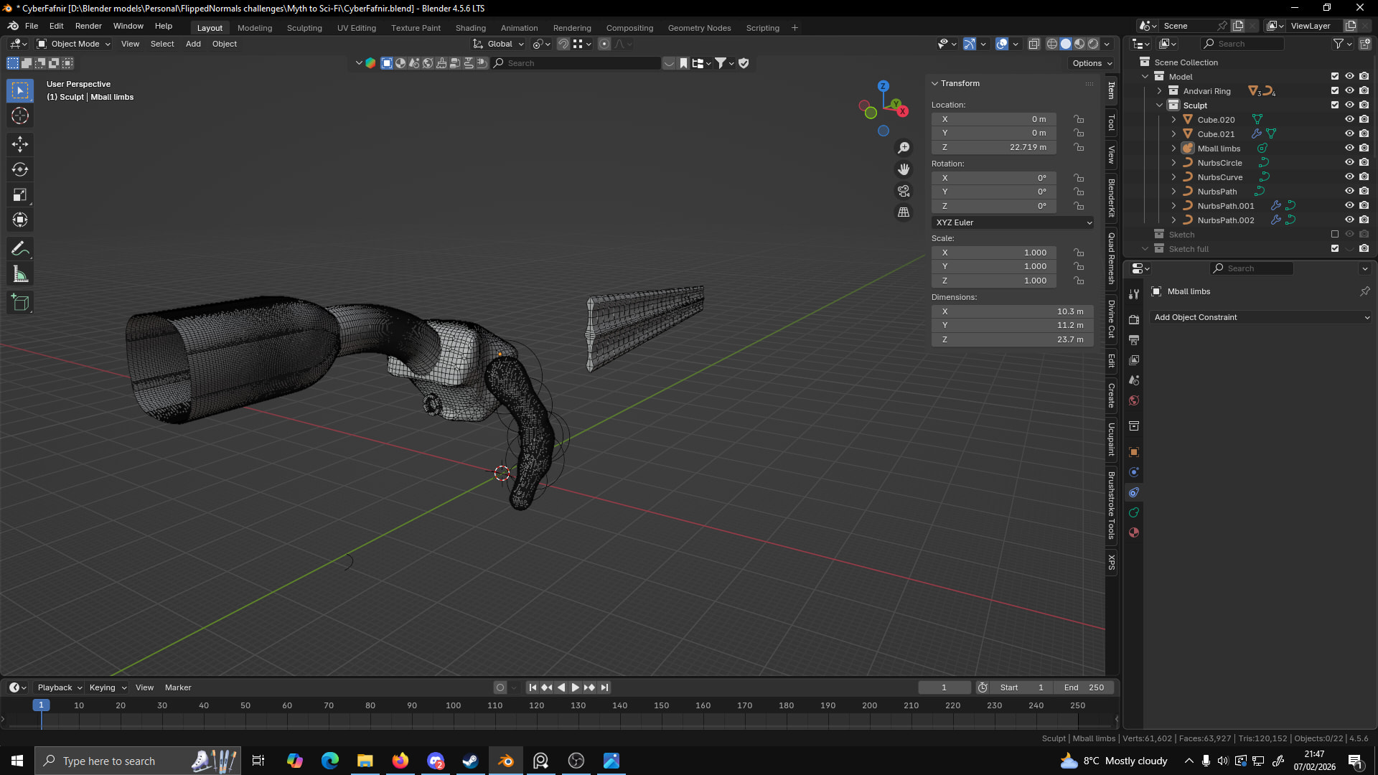Activate the Add Cube tool
The height and width of the screenshot is (775, 1378).
pos(20,303)
